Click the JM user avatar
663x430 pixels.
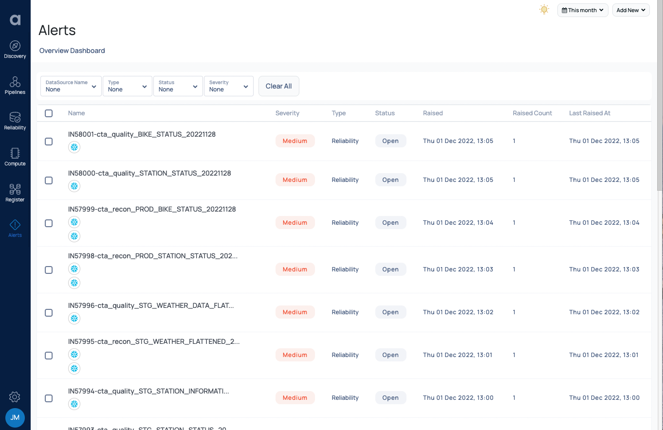15,417
